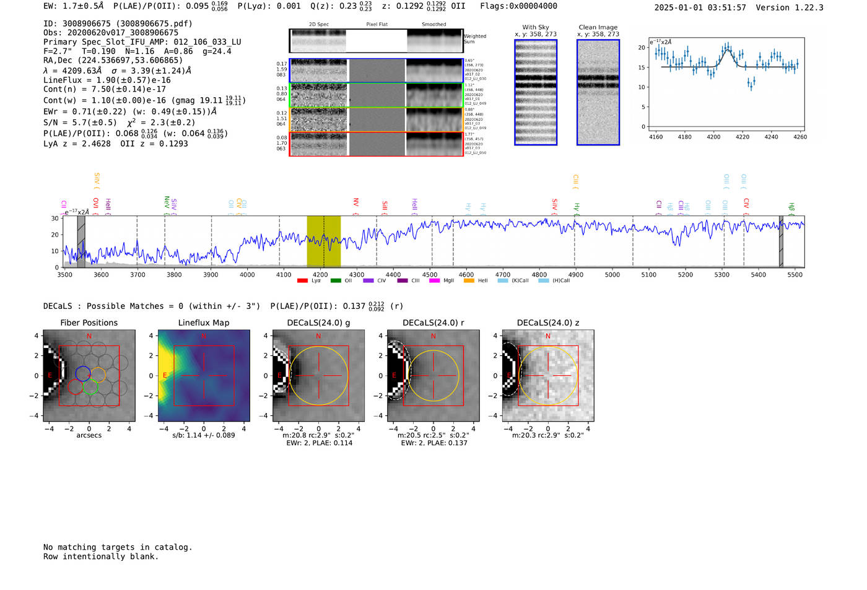
Task: Click the green fiber circle in Fiber Positions
Action: coord(90,388)
